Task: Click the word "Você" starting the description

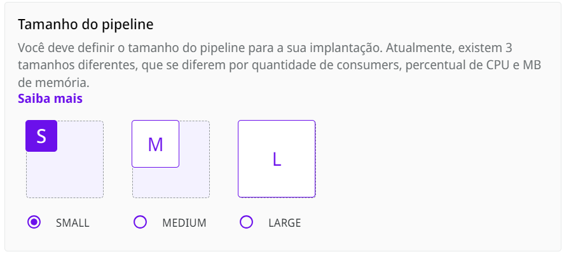Action: tap(32, 48)
